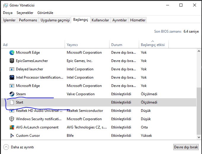
Task: Open the Dosya menu
Action: [8, 13]
